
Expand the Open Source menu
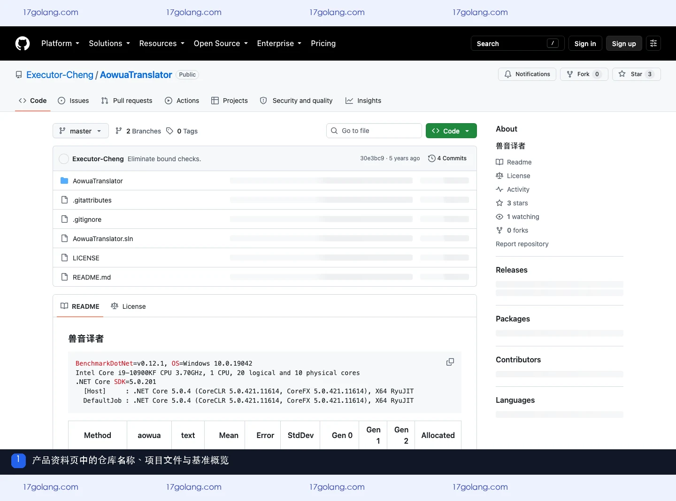click(x=221, y=43)
